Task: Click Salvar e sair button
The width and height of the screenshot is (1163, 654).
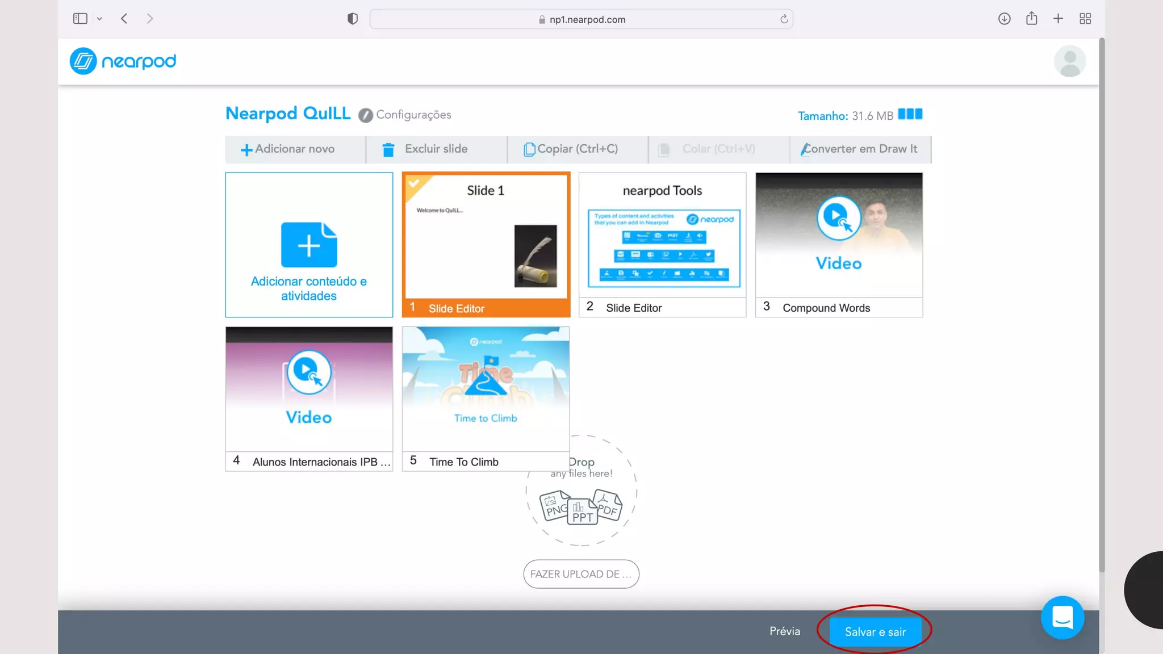Action: (875, 632)
